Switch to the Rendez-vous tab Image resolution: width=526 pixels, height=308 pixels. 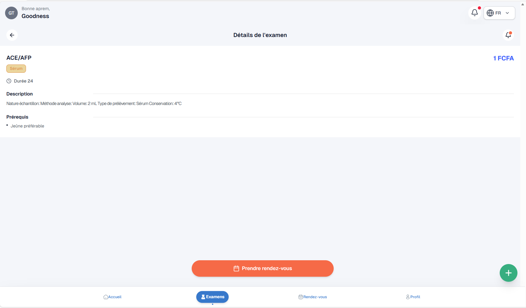point(313,297)
